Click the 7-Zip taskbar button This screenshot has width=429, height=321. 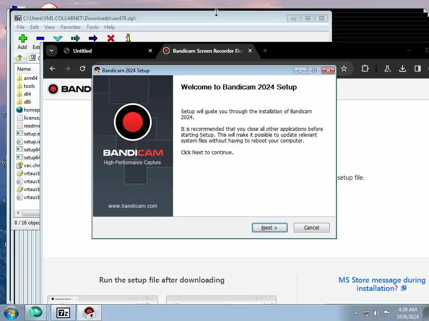(63, 313)
